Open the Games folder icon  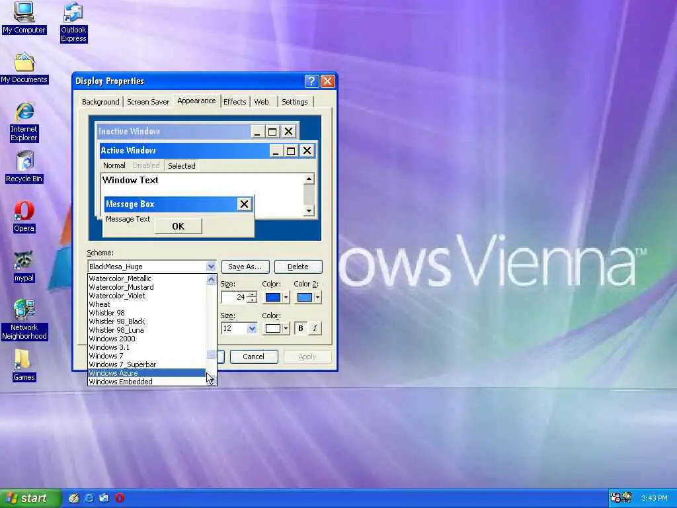pyautogui.click(x=24, y=365)
